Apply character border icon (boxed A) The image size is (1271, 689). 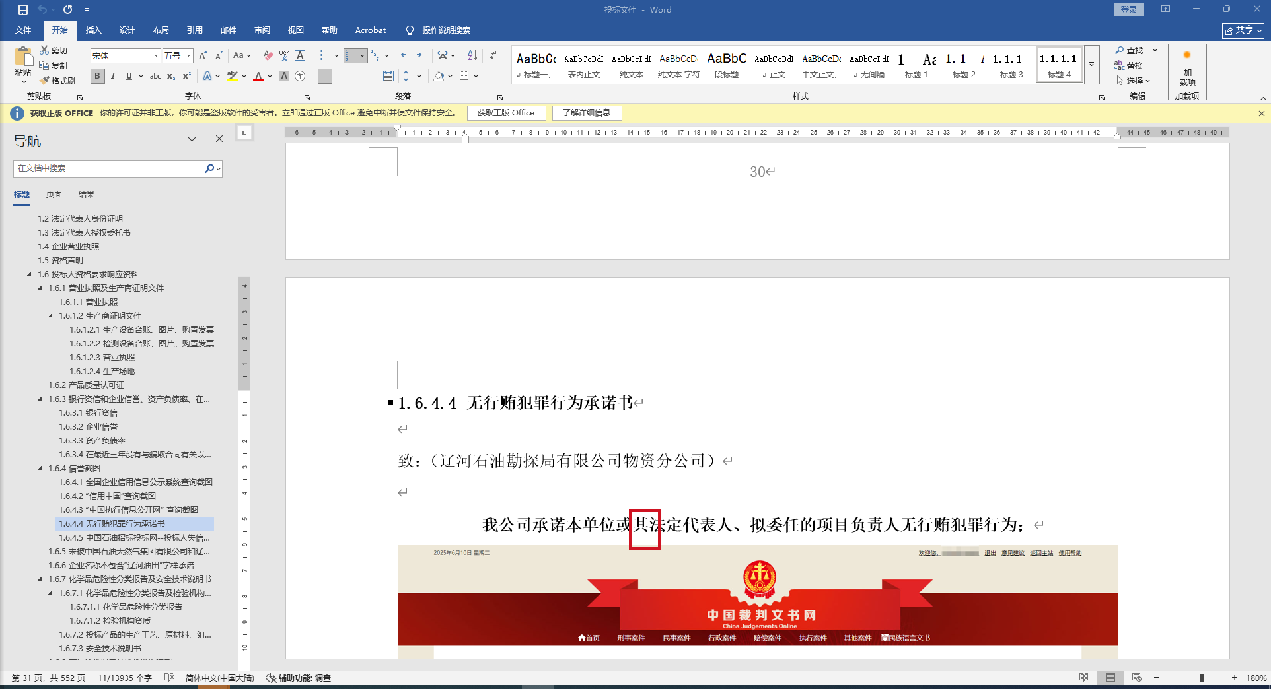tap(300, 55)
